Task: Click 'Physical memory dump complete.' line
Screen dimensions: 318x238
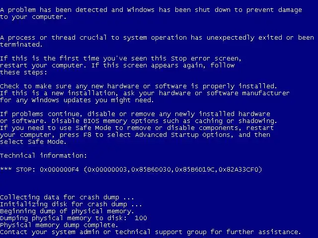Action: click(59, 225)
